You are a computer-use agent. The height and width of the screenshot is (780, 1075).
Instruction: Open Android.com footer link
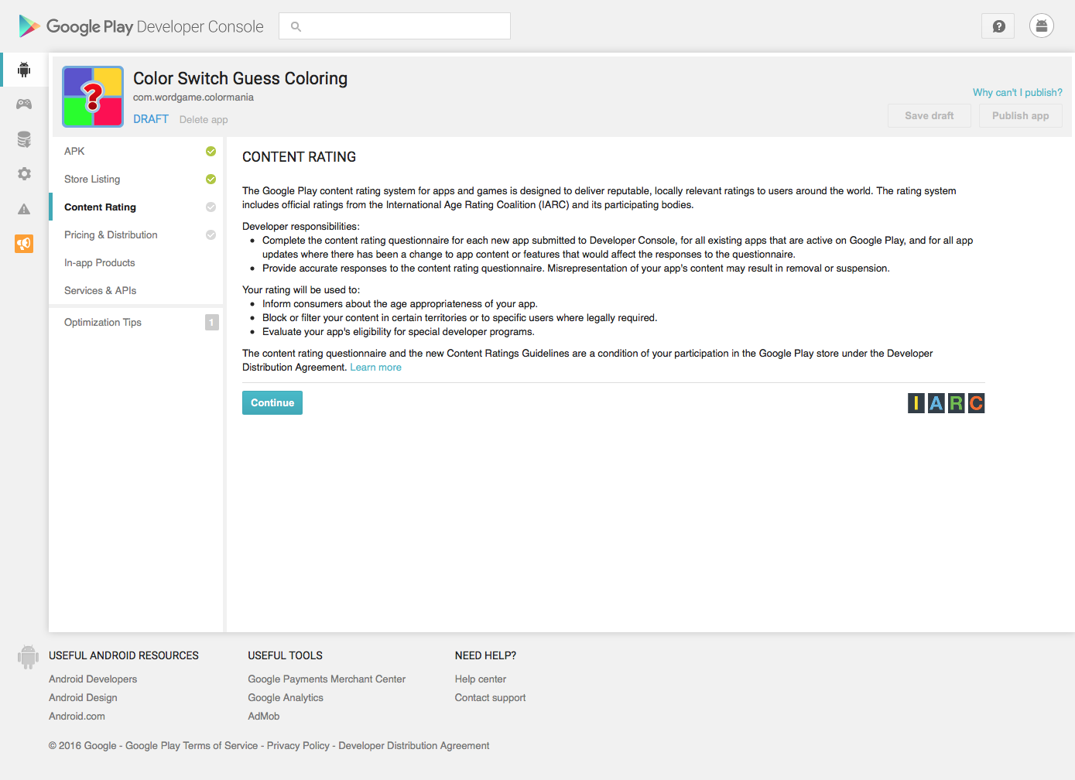click(x=77, y=717)
